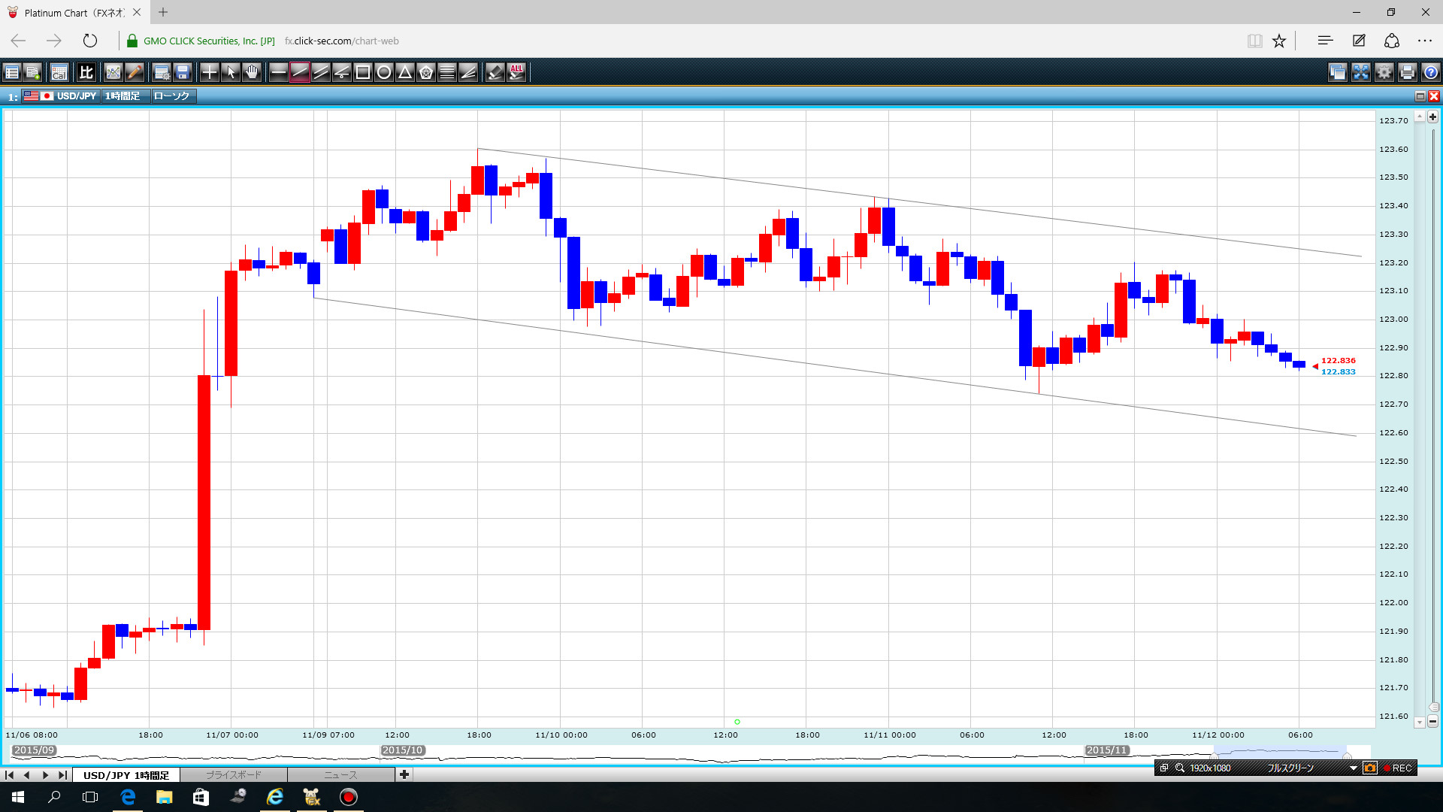1443x812 pixels.
Task: Zoom in price scale with plus button
Action: coord(1432,117)
